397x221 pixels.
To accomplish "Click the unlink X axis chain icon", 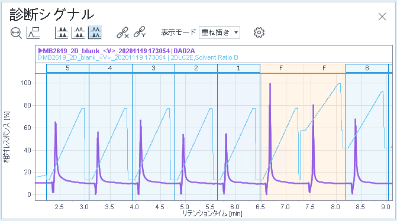I will [x=122, y=32].
